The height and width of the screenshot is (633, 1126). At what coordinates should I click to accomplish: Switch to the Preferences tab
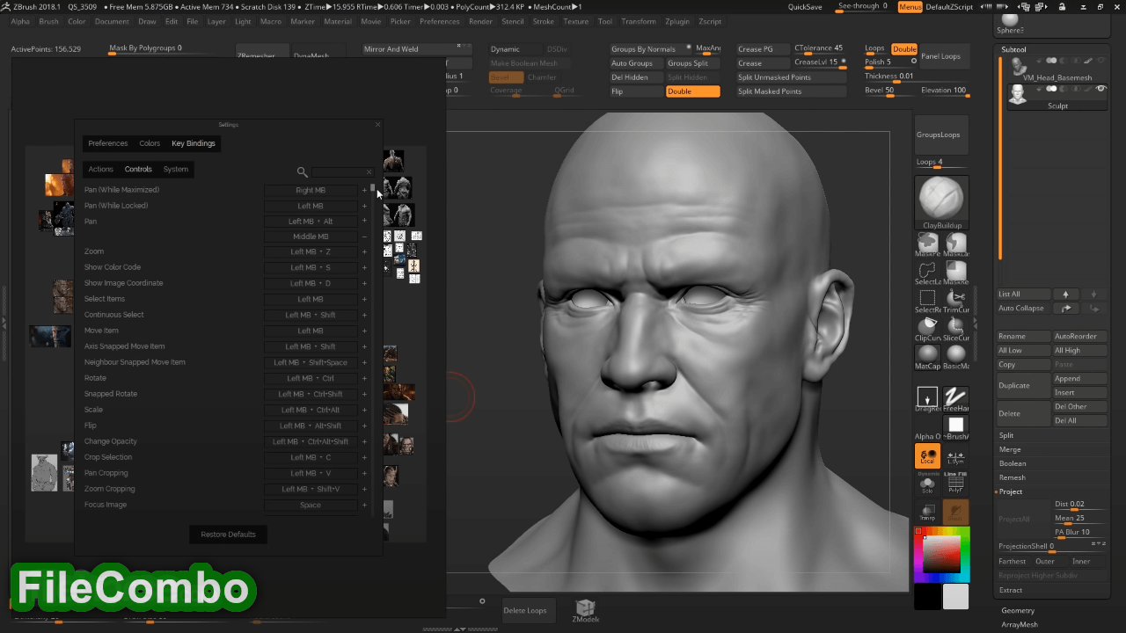pos(108,143)
